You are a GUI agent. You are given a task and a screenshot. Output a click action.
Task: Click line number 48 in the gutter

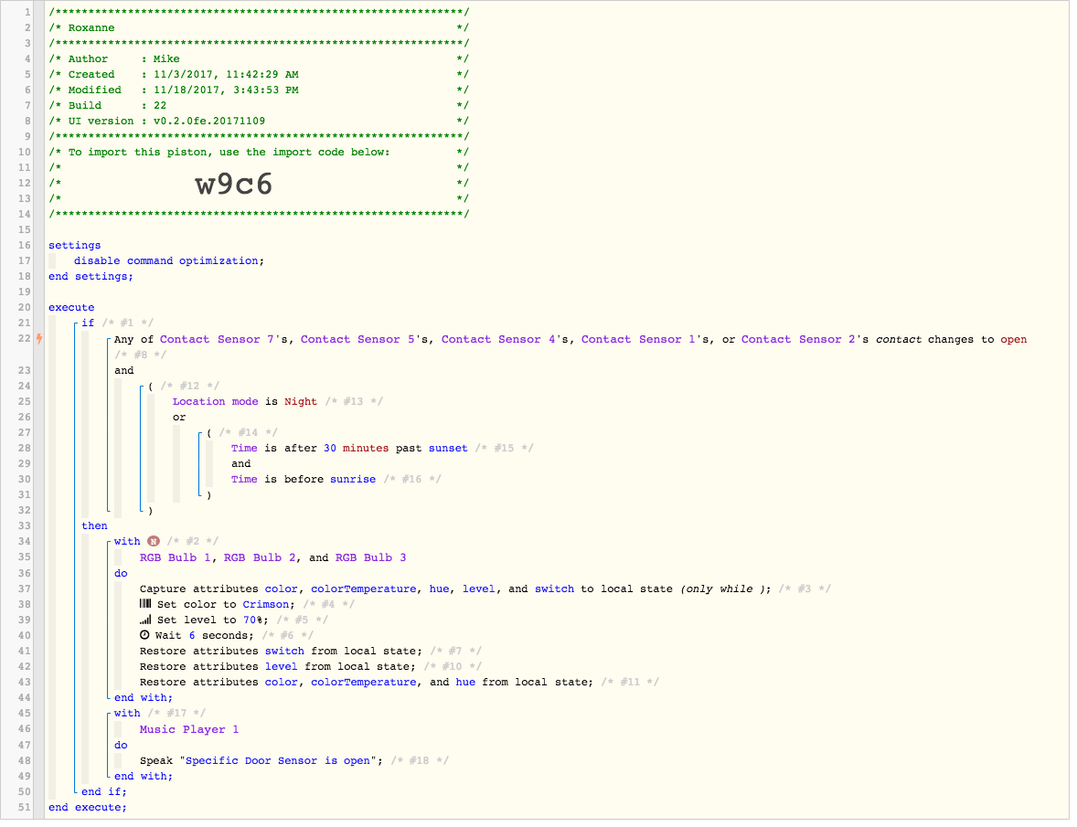(24, 760)
